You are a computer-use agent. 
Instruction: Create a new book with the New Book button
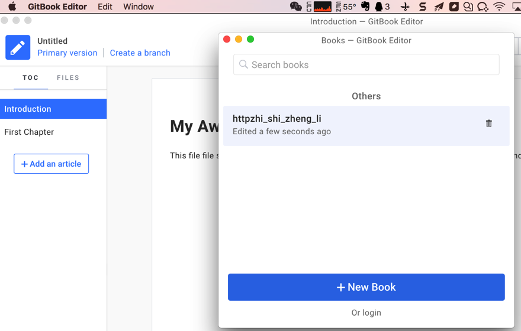[366, 287]
